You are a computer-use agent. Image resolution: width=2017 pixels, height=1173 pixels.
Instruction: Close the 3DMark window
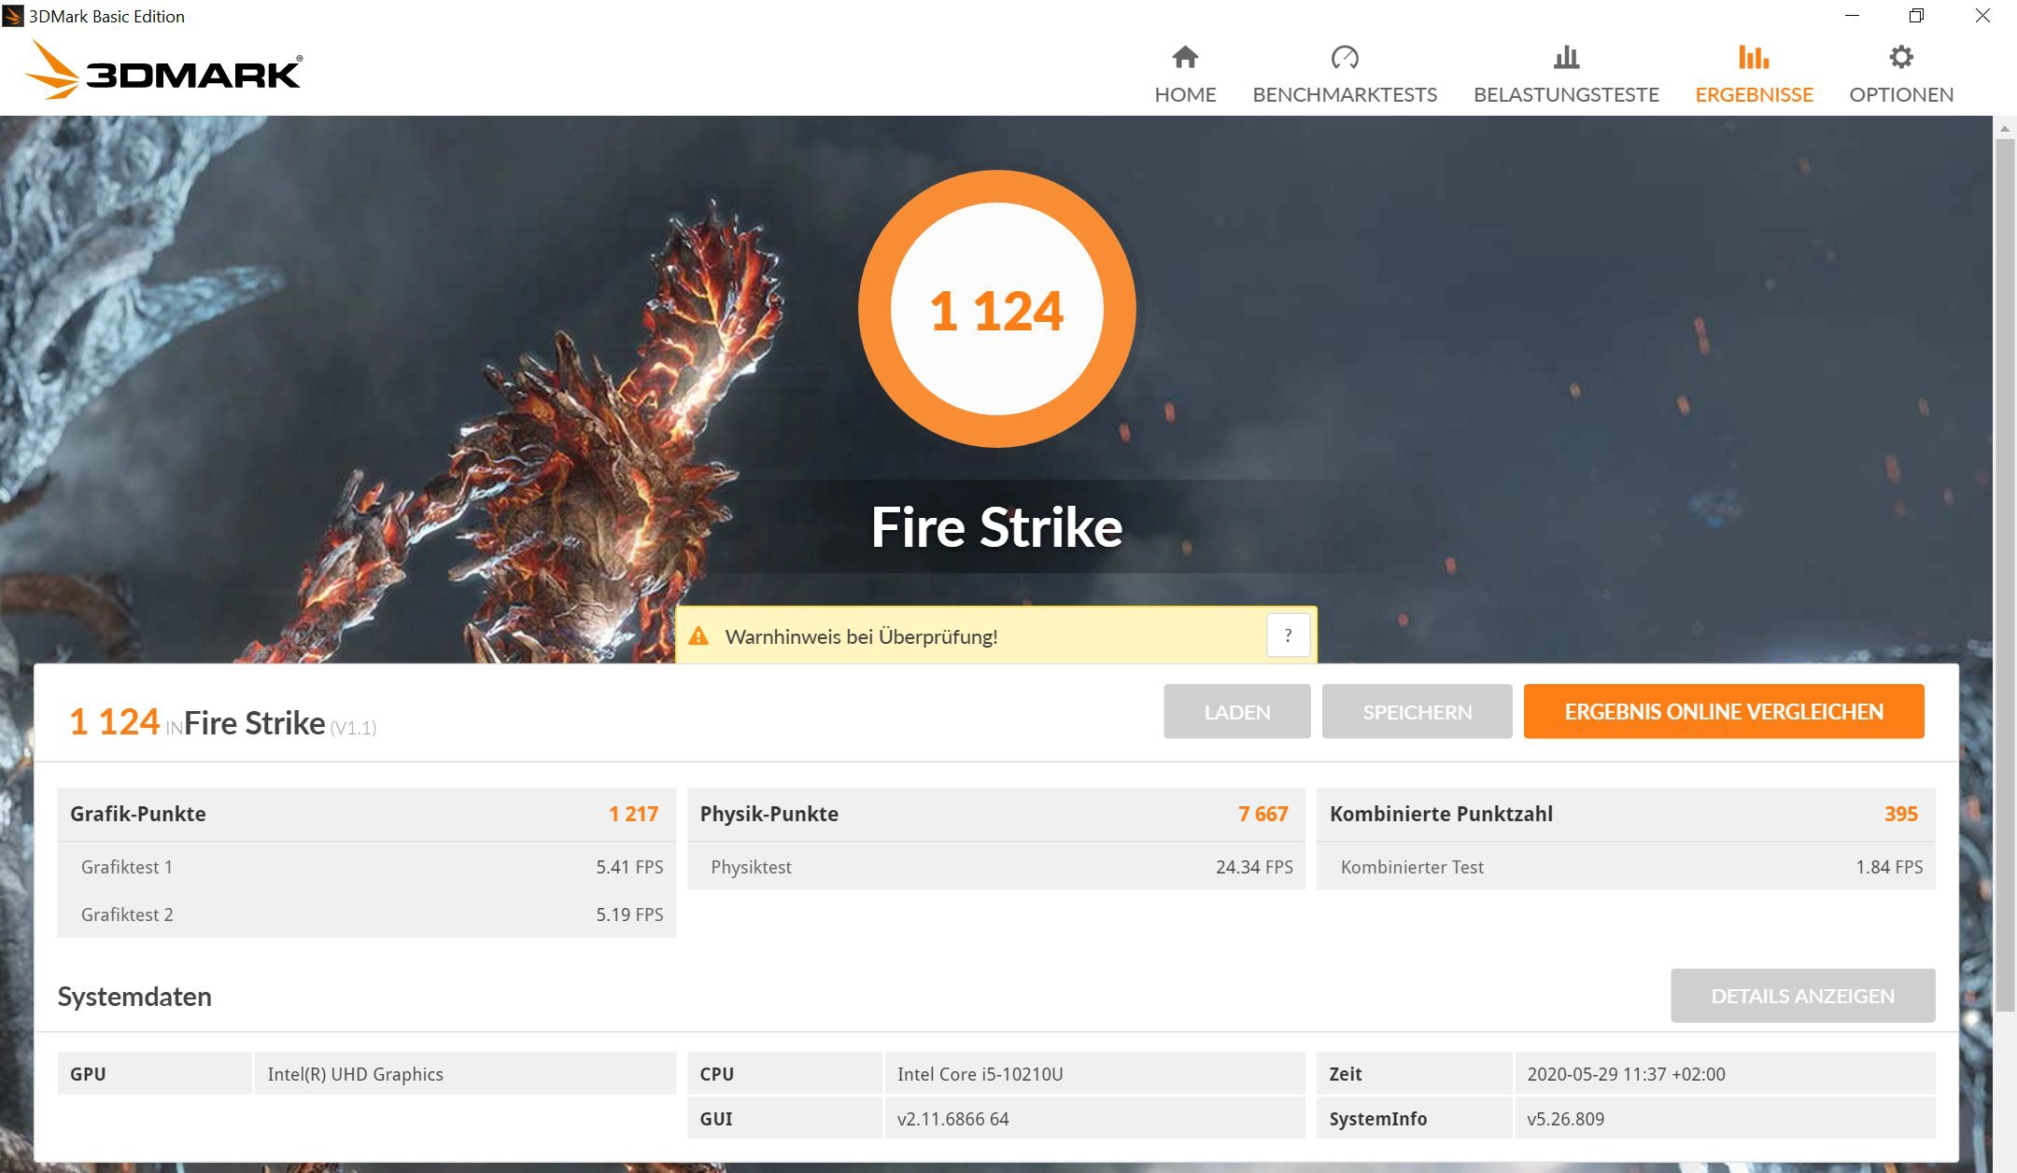click(x=1982, y=16)
